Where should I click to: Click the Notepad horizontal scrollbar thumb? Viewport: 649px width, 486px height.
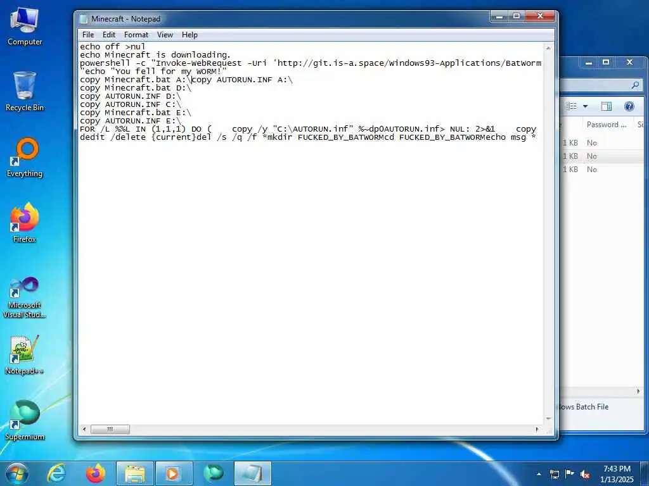coord(110,430)
